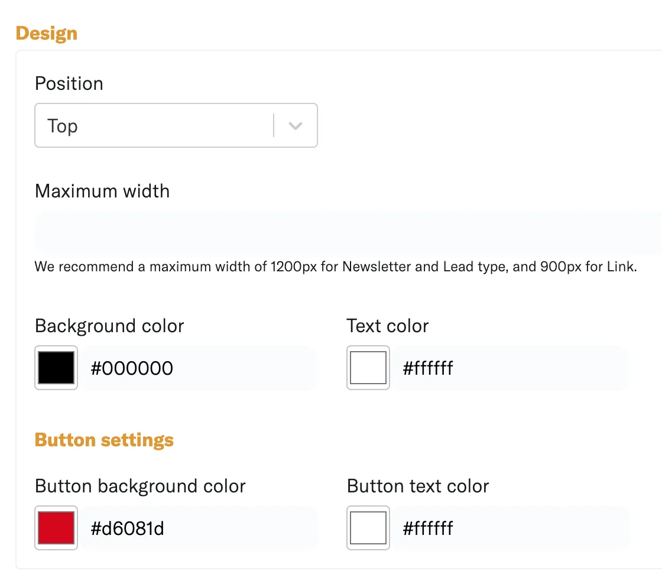The height and width of the screenshot is (571, 662).
Task: Open the Position dropdown showing Top
Action: coord(176,125)
